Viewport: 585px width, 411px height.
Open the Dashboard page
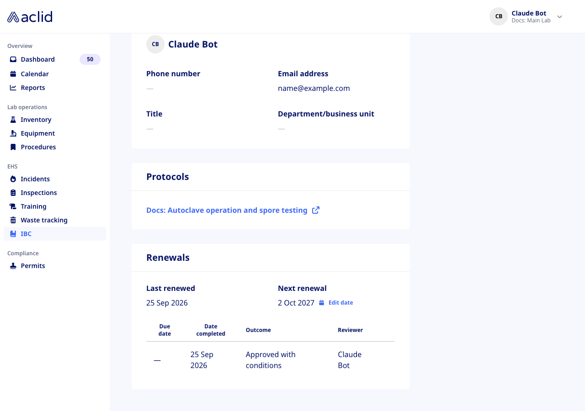tap(55, 59)
